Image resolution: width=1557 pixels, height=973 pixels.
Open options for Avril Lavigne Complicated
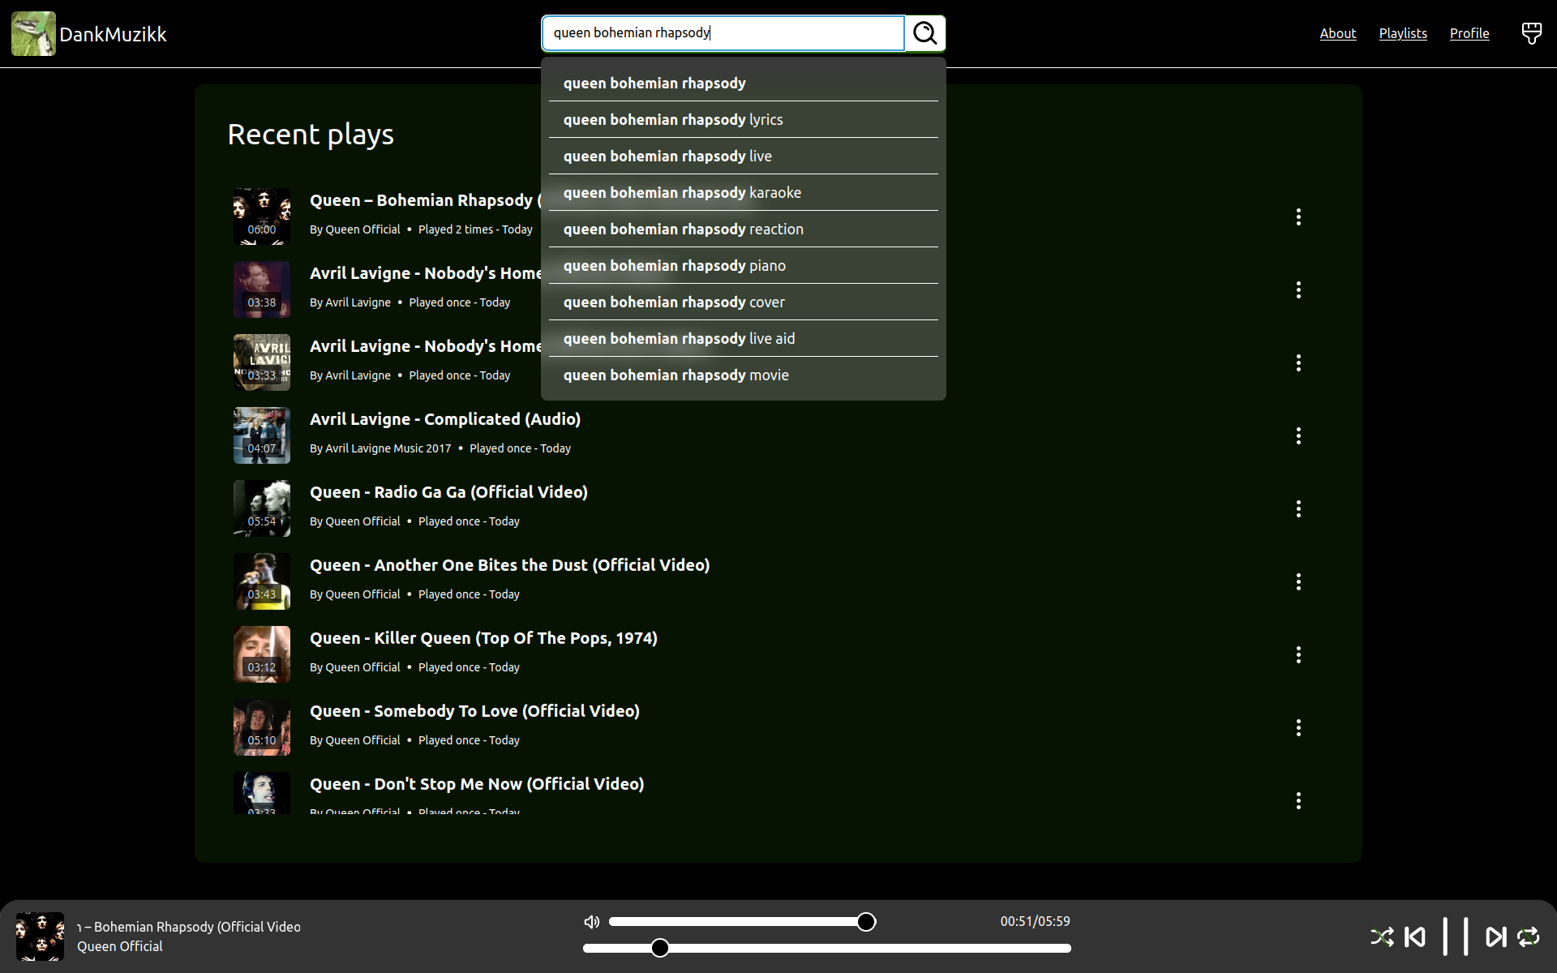pos(1298,435)
